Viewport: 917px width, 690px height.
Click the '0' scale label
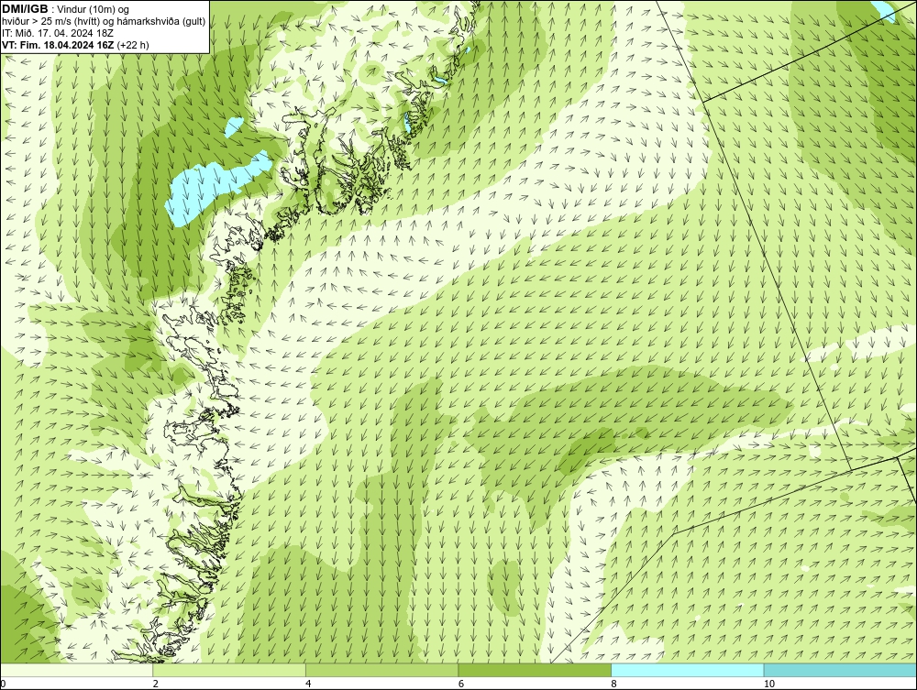[x=3, y=684]
